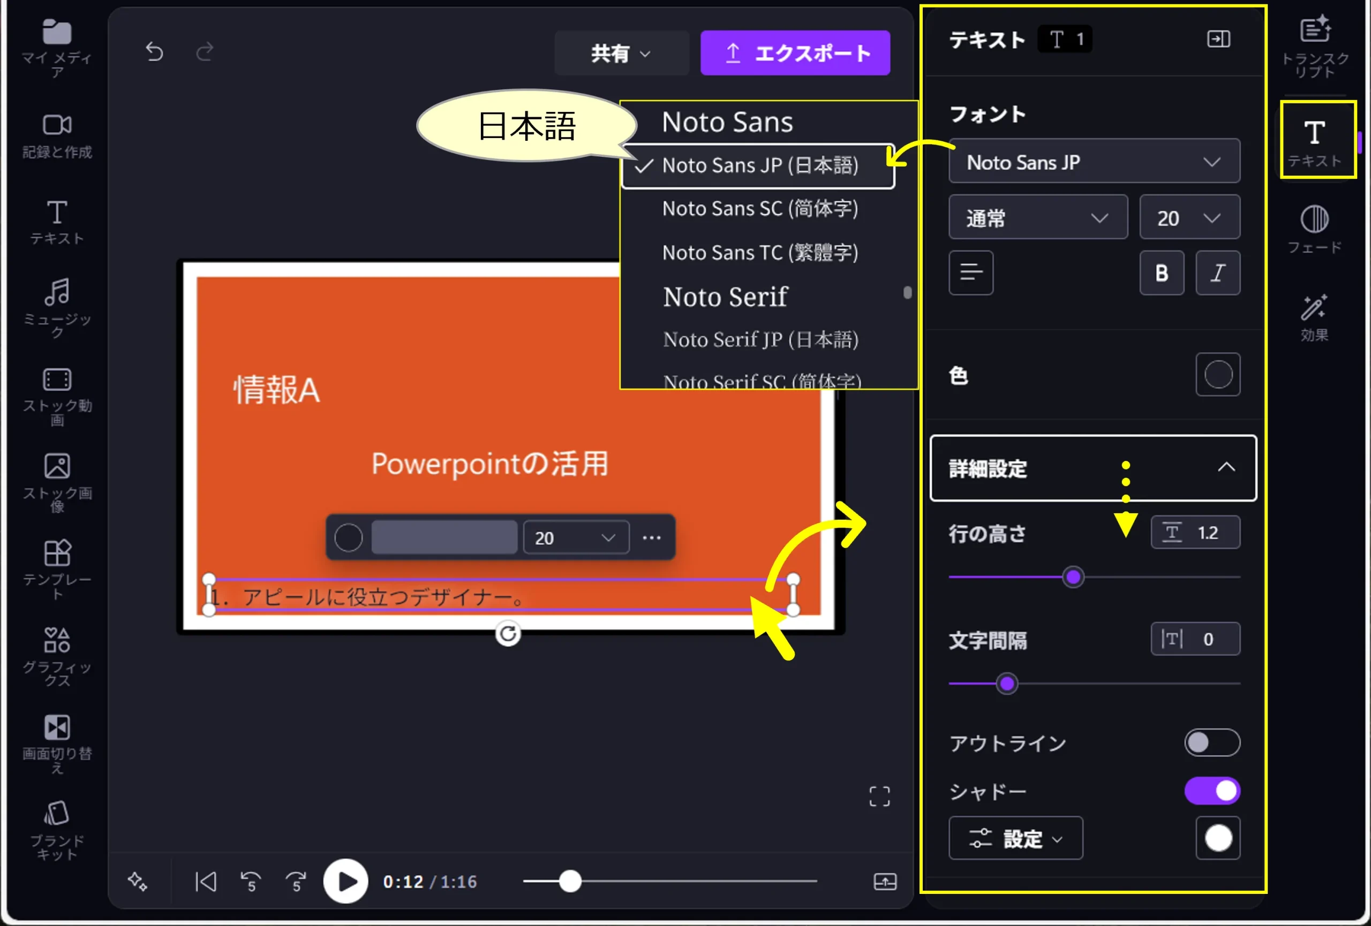Click the 共有 share button
The image size is (1371, 926).
621,53
